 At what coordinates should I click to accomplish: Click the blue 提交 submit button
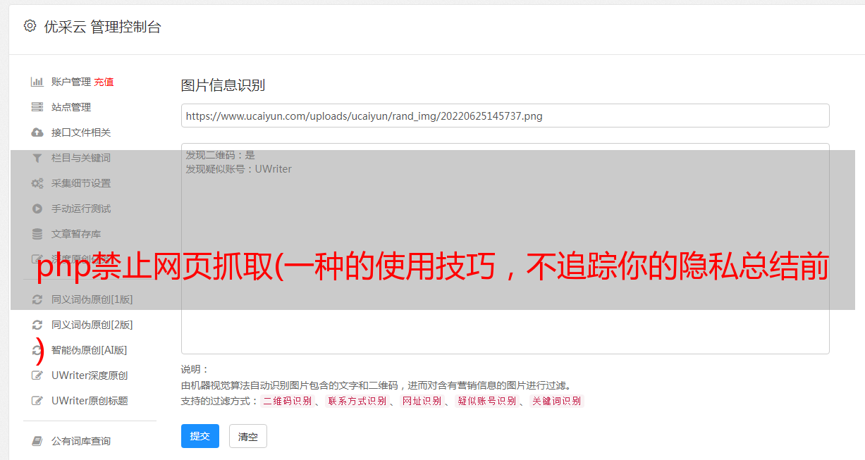point(200,436)
